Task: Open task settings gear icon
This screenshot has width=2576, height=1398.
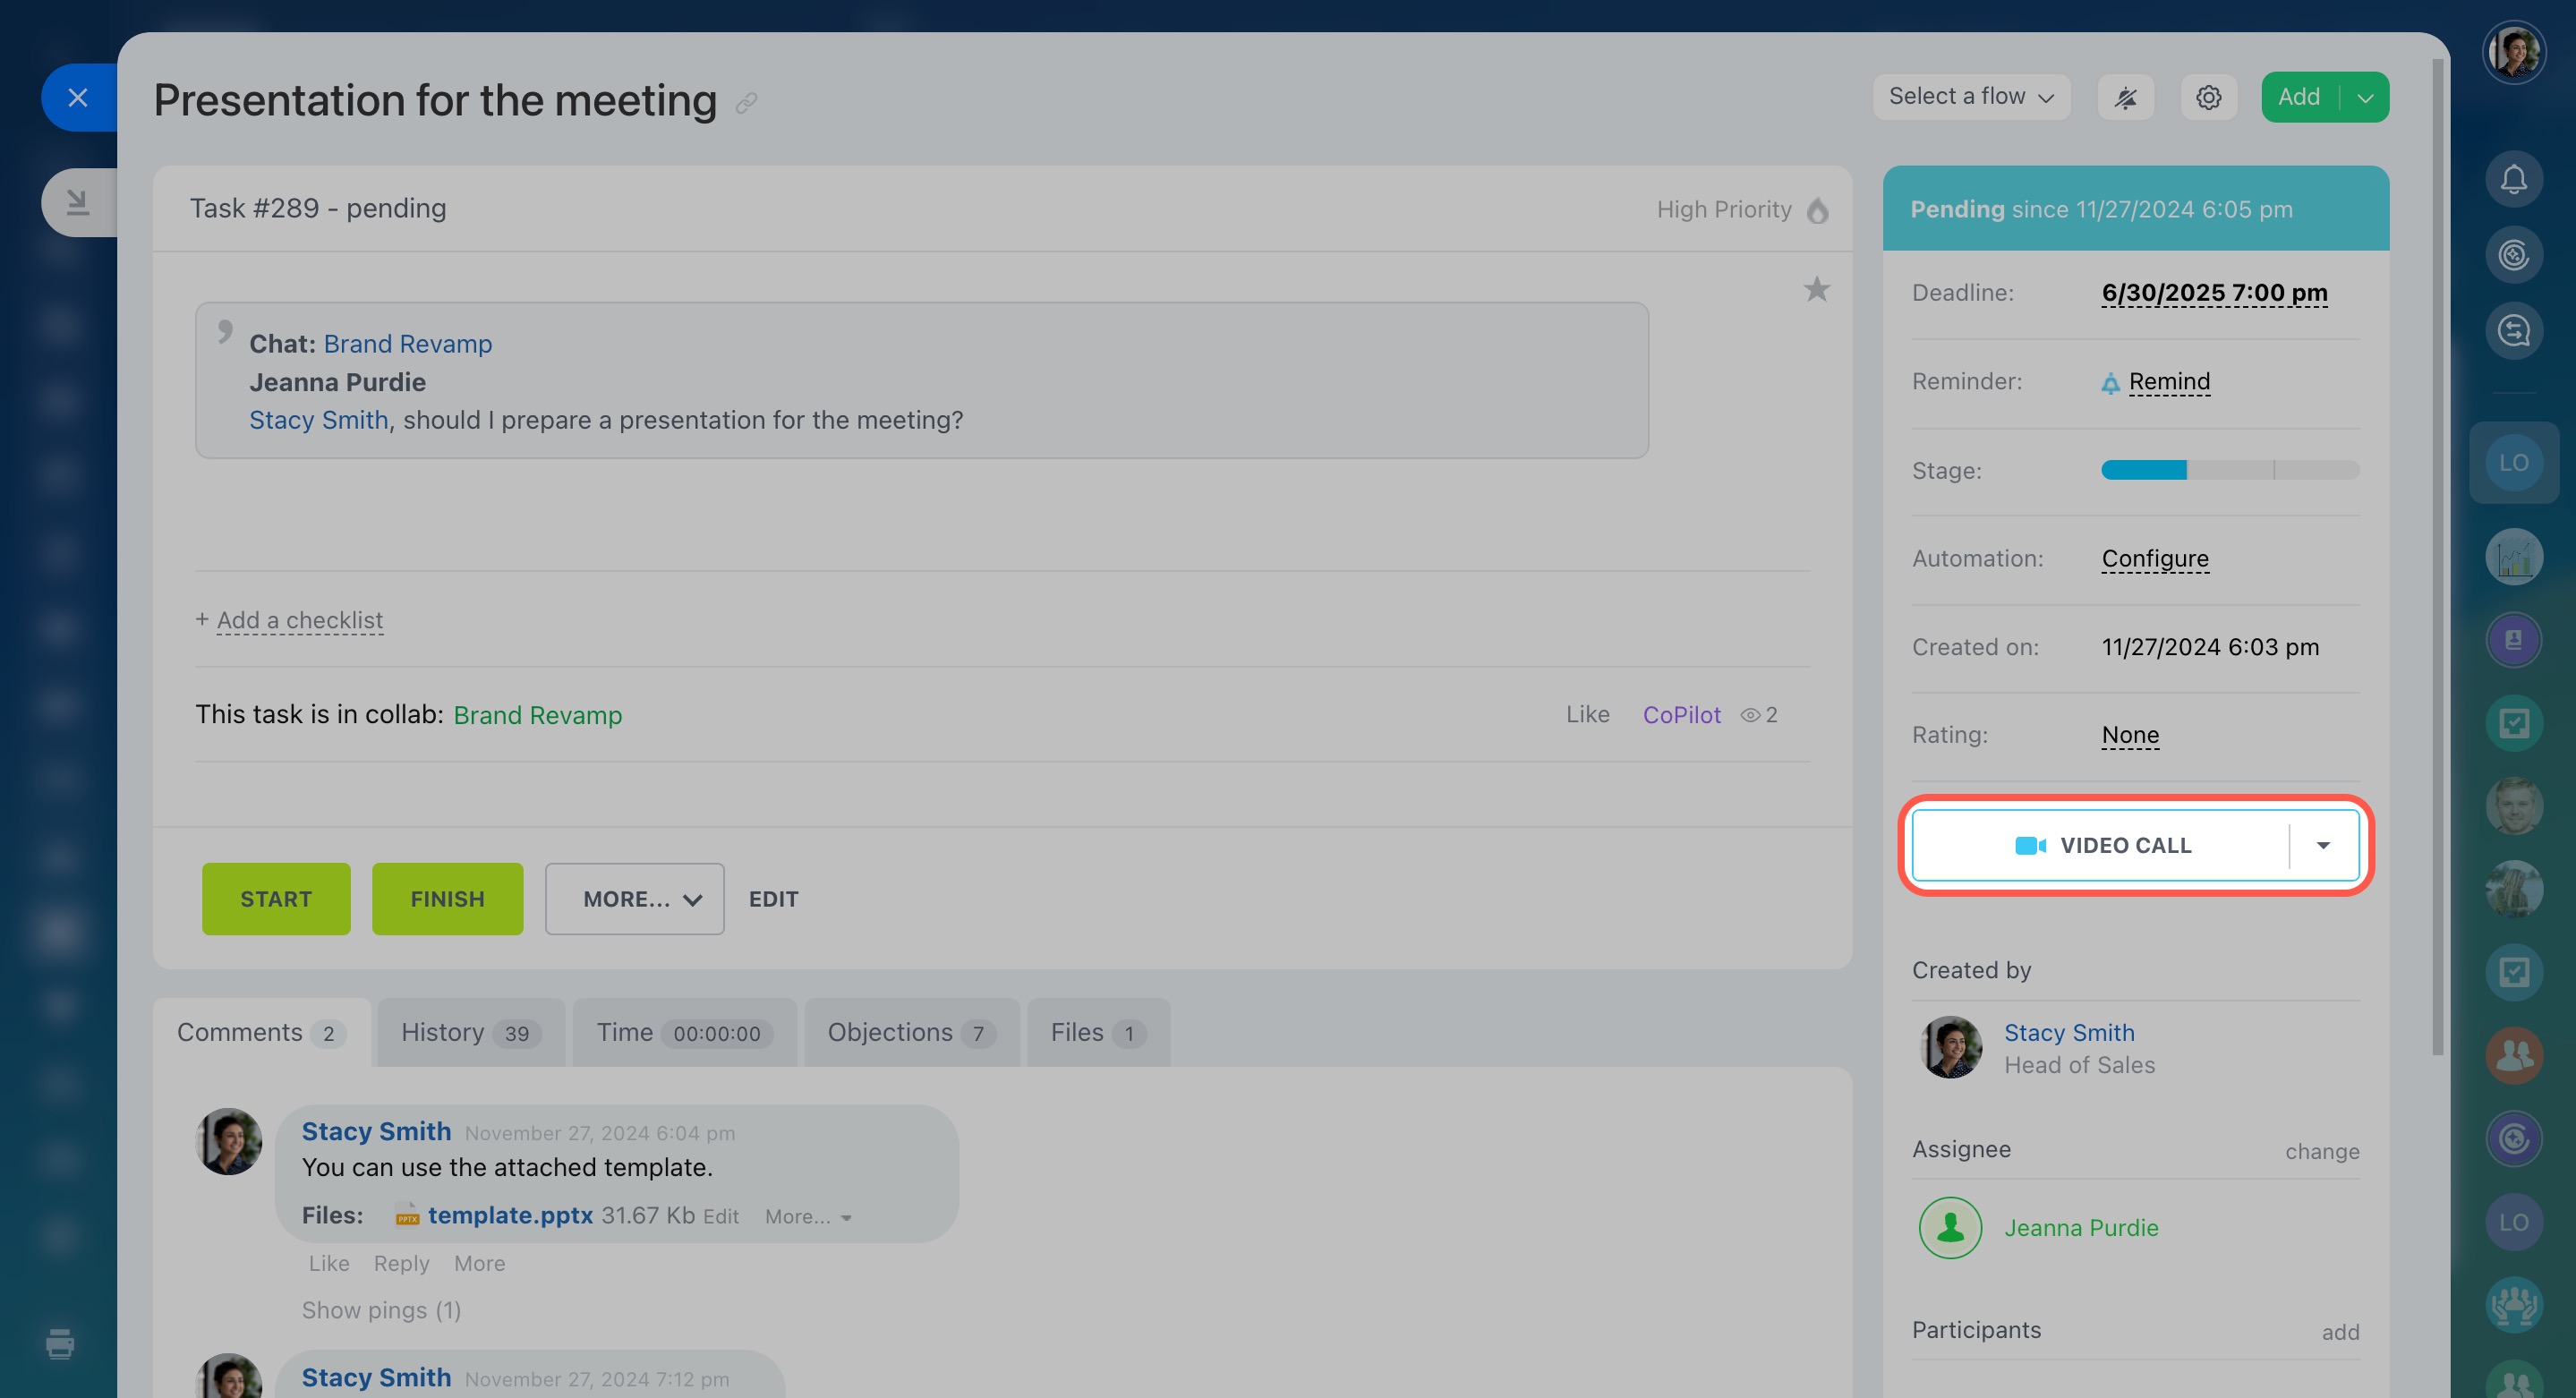Action: 2209,97
